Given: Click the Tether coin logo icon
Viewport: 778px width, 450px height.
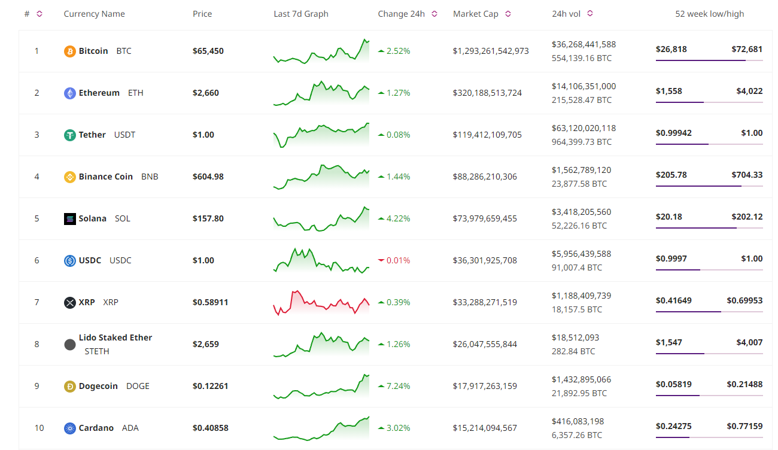Looking at the screenshot, I should (x=70, y=135).
